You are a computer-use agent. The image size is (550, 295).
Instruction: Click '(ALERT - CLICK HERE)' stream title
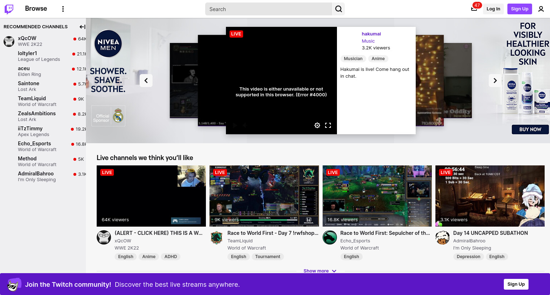[x=159, y=233]
